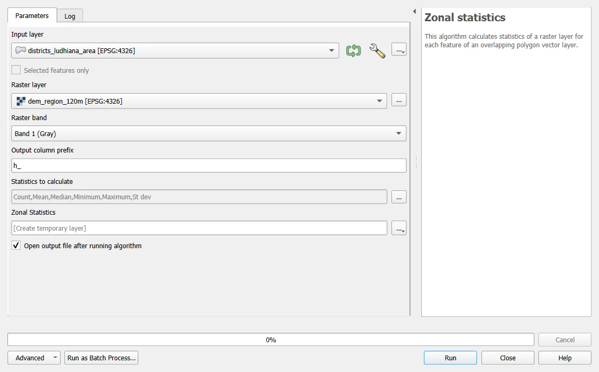The height and width of the screenshot is (372, 599).
Task: Click the panel splitter handle dots
Action: [416, 163]
